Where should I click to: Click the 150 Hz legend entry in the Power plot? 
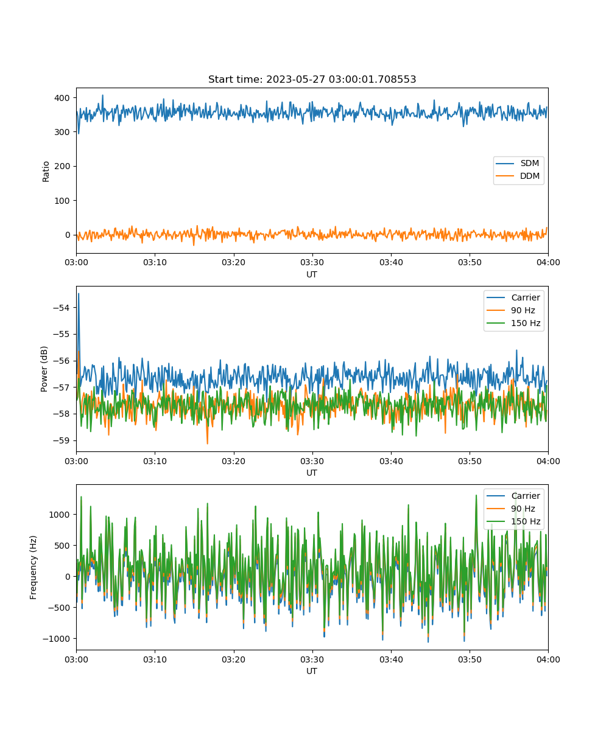526,323
